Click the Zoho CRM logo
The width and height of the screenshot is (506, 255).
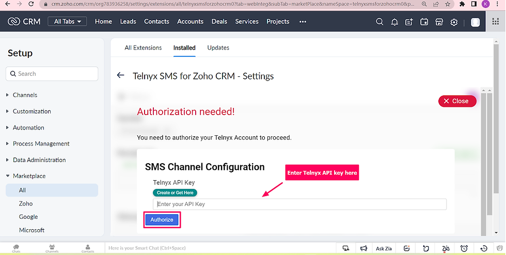click(x=24, y=21)
